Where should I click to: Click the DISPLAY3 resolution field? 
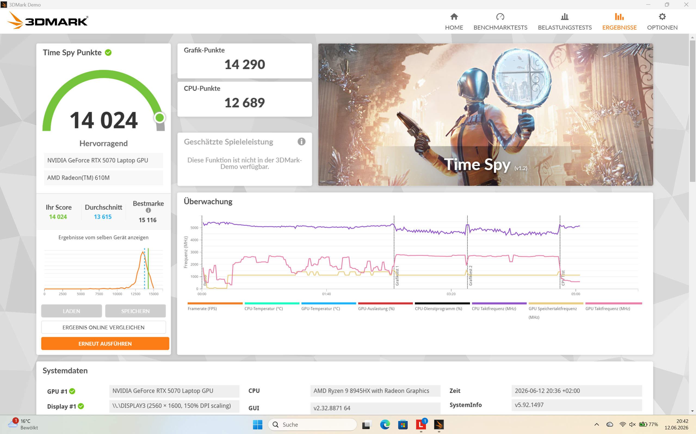tap(174, 406)
